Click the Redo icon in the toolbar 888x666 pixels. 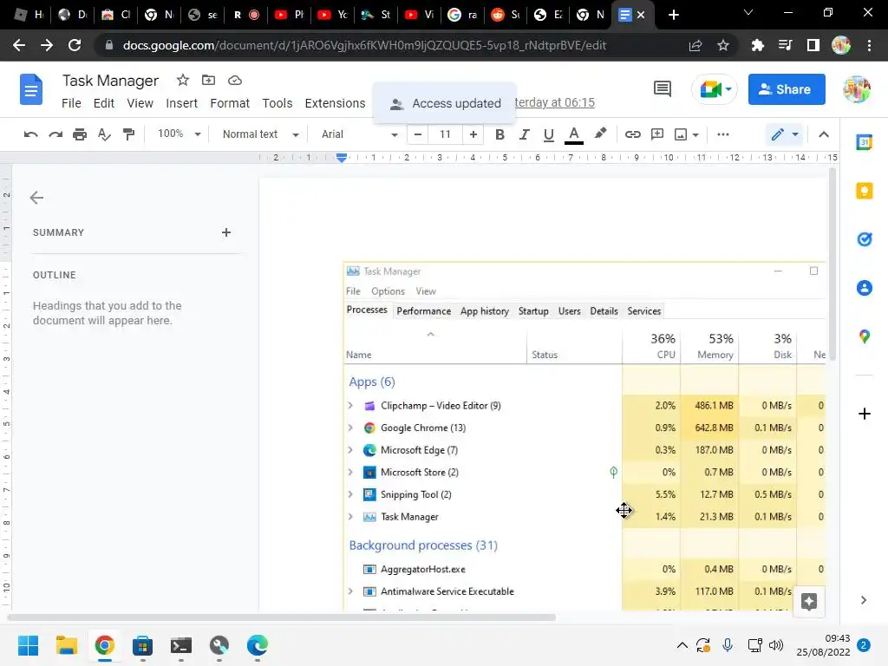(55, 134)
